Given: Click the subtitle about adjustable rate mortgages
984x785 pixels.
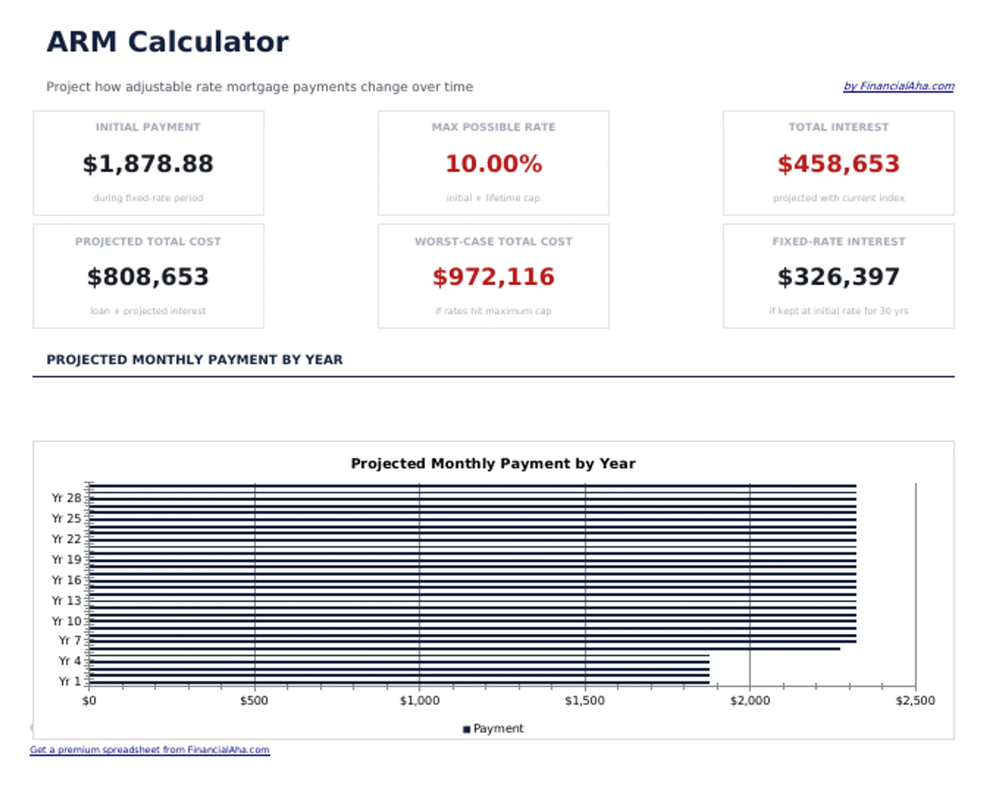Looking at the screenshot, I should pos(260,87).
